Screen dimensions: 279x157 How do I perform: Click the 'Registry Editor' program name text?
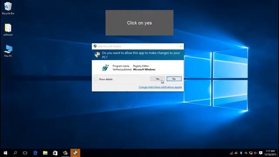pos(141,66)
